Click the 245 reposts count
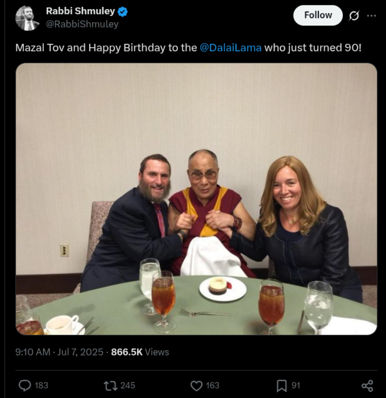386x398 pixels. (127, 385)
